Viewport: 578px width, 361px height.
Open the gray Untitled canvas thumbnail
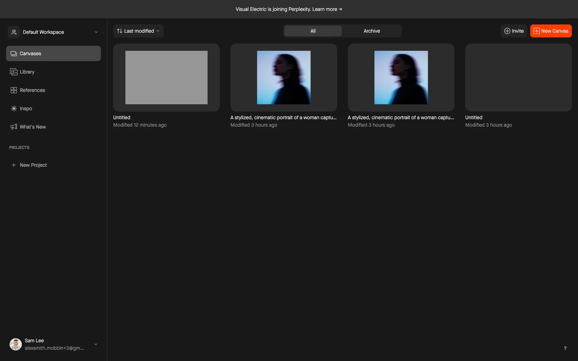(x=166, y=78)
